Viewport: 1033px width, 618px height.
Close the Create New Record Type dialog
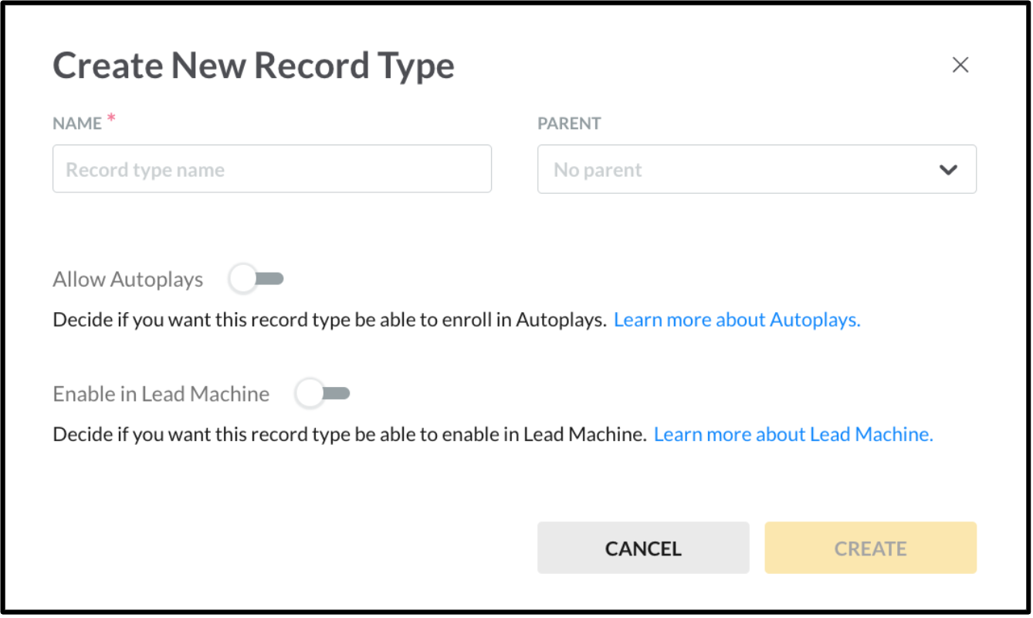click(x=960, y=65)
